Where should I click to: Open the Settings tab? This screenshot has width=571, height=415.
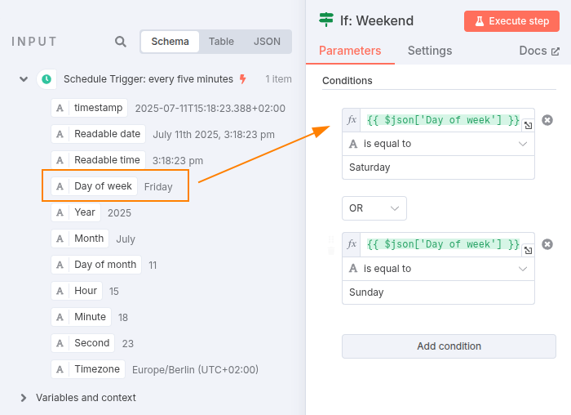point(430,51)
